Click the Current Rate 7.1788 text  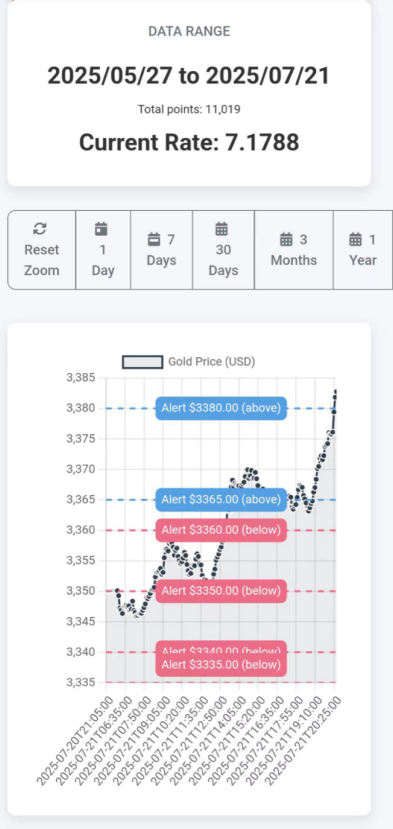pyautogui.click(x=189, y=142)
